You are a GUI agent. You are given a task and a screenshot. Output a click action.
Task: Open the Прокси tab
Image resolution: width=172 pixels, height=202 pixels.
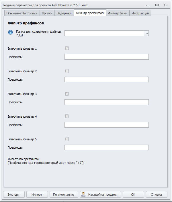[x=47, y=13]
